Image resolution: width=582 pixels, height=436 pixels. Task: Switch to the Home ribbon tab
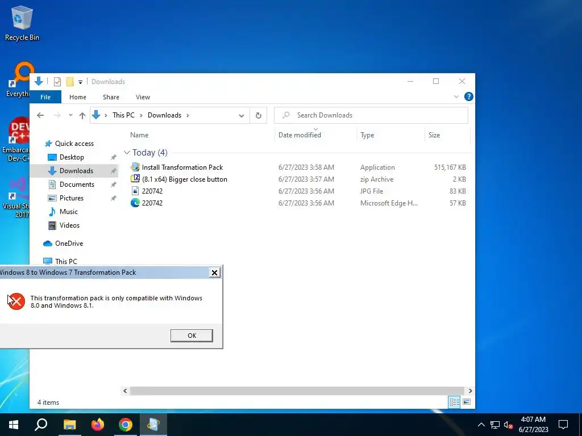coord(77,97)
